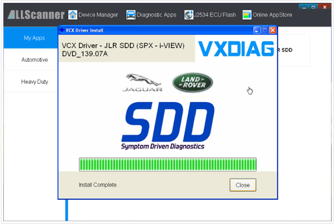Viewport: 334px width, 224px height.
Task: Select the Heavy Duty sidebar category
Action: [x=31, y=82]
